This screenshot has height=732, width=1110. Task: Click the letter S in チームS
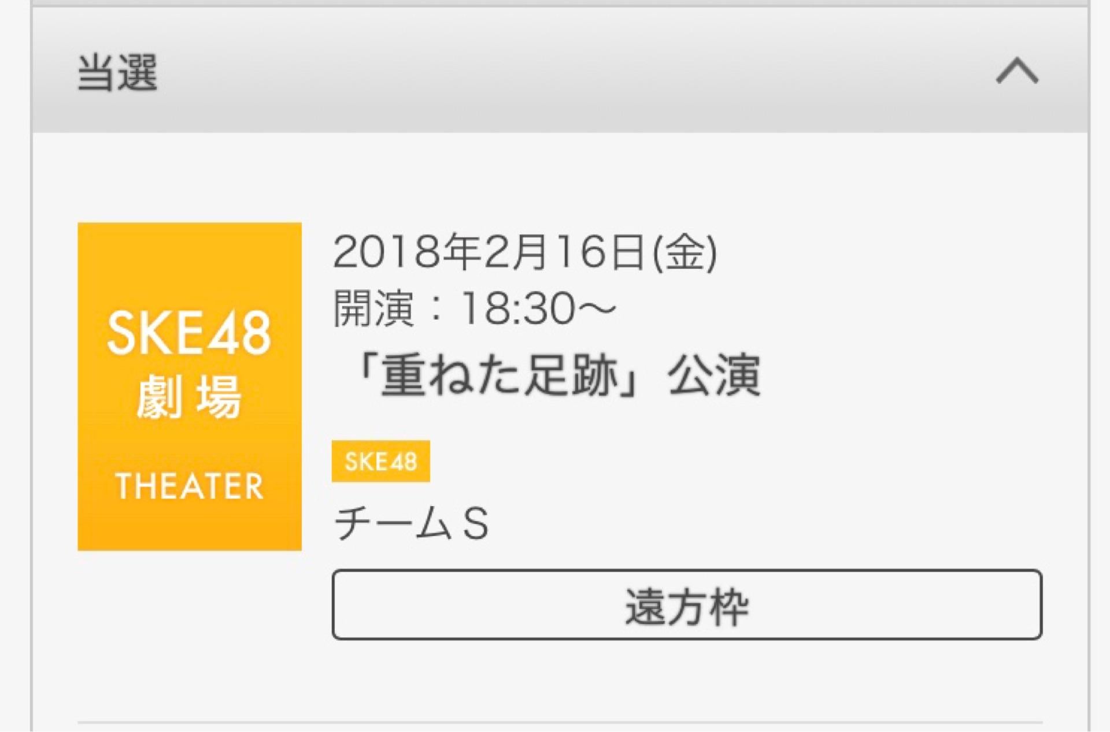[x=476, y=524]
